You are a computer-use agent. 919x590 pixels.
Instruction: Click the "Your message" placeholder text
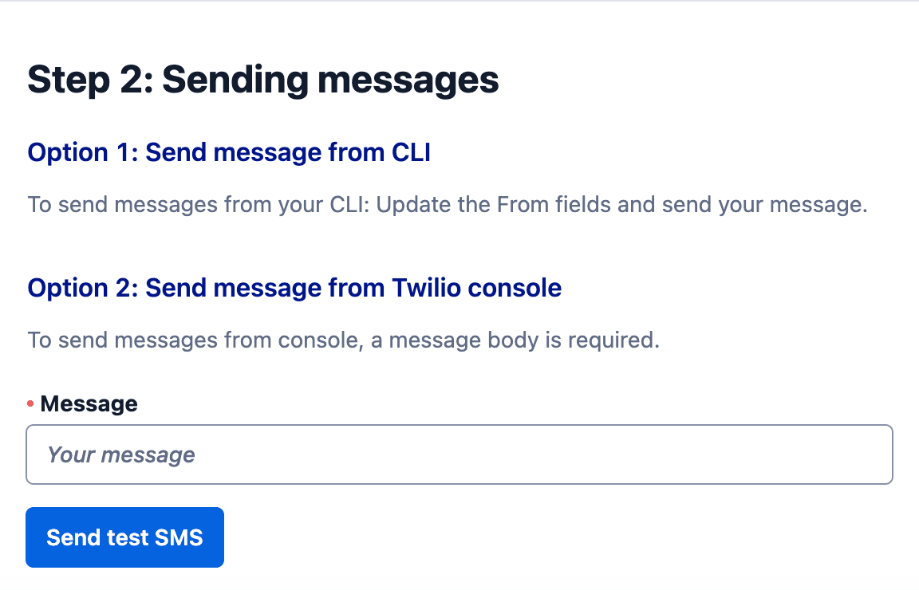point(121,454)
